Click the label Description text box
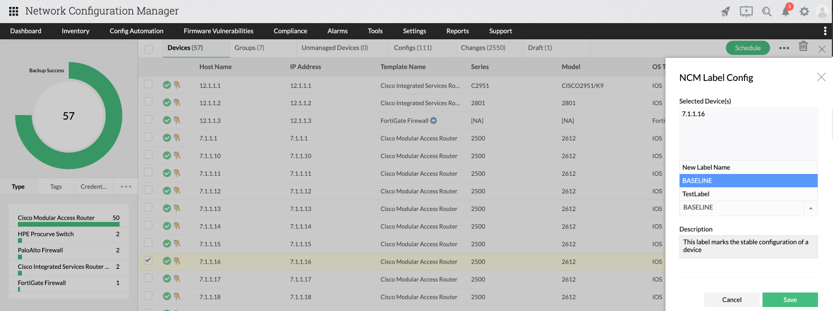This screenshot has width=833, height=311. pyautogui.click(x=749, y=246)
